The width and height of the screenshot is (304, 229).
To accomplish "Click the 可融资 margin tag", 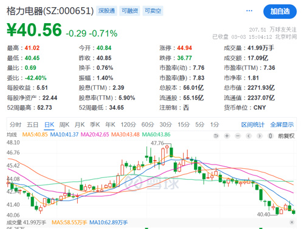I will 130,11.
